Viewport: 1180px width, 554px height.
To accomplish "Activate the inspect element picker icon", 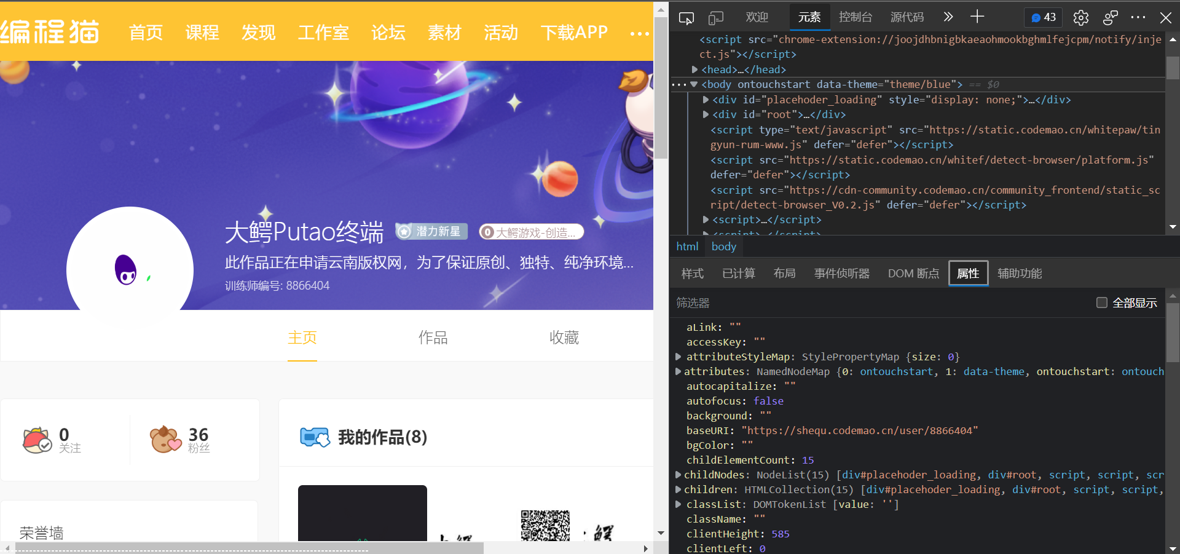I will pyautogui.click(x=686, y=18).
